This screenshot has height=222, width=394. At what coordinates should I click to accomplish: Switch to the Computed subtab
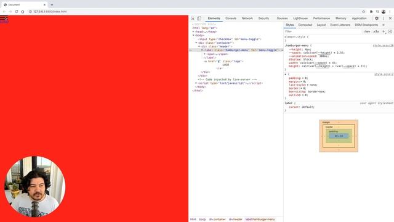pyautogui.click(x=305, y=25)
